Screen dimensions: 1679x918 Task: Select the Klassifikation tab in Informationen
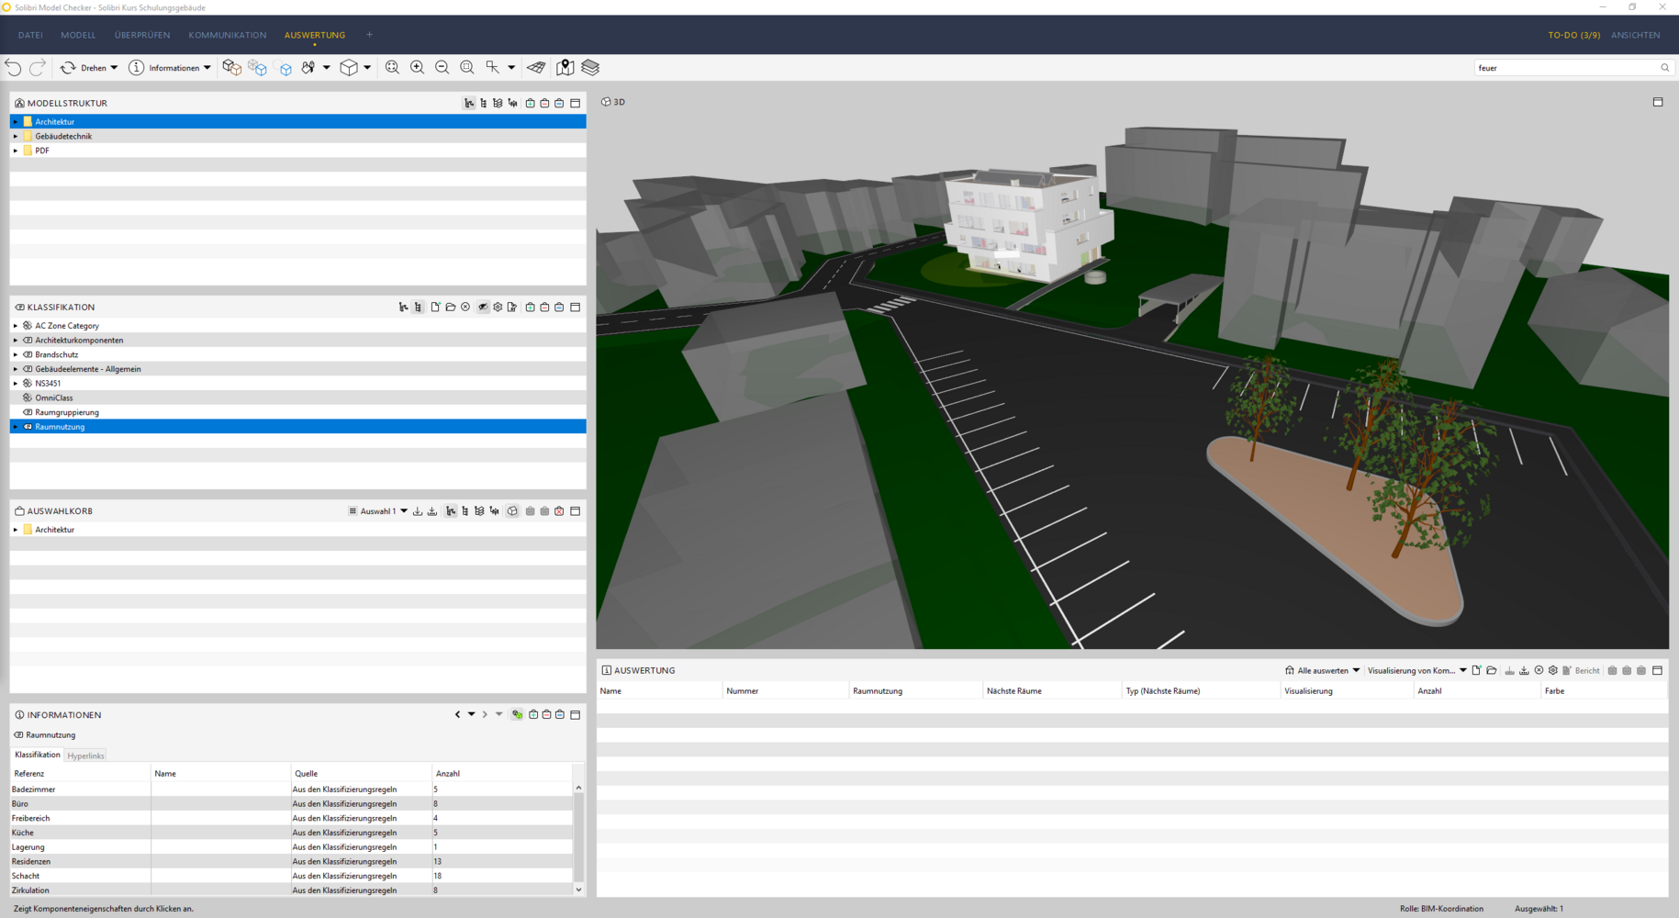point(38,755)
